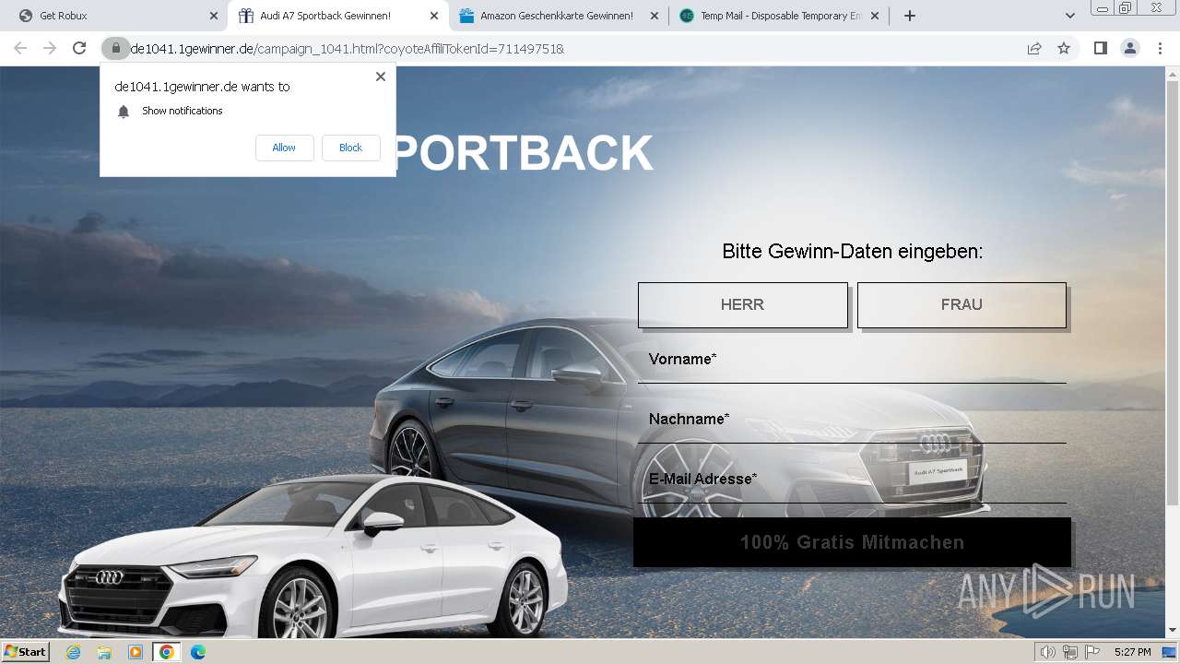Open volume control in system tray

1047,652
